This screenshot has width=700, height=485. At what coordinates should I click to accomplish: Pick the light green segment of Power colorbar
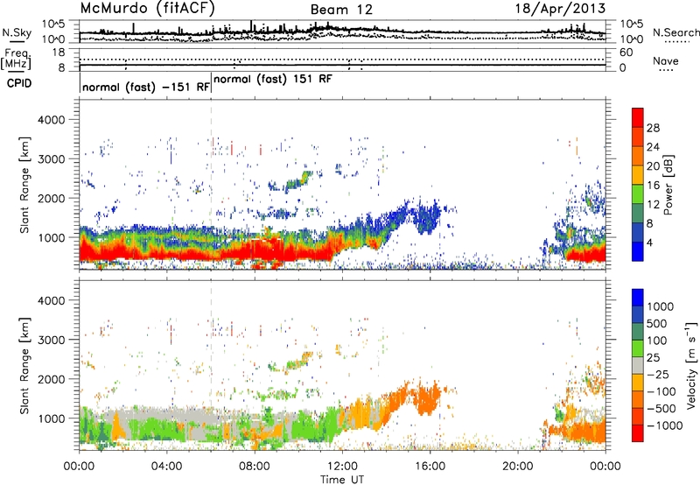638,194
